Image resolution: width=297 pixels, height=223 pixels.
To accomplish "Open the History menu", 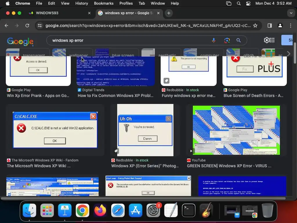I will coord(82,3).
